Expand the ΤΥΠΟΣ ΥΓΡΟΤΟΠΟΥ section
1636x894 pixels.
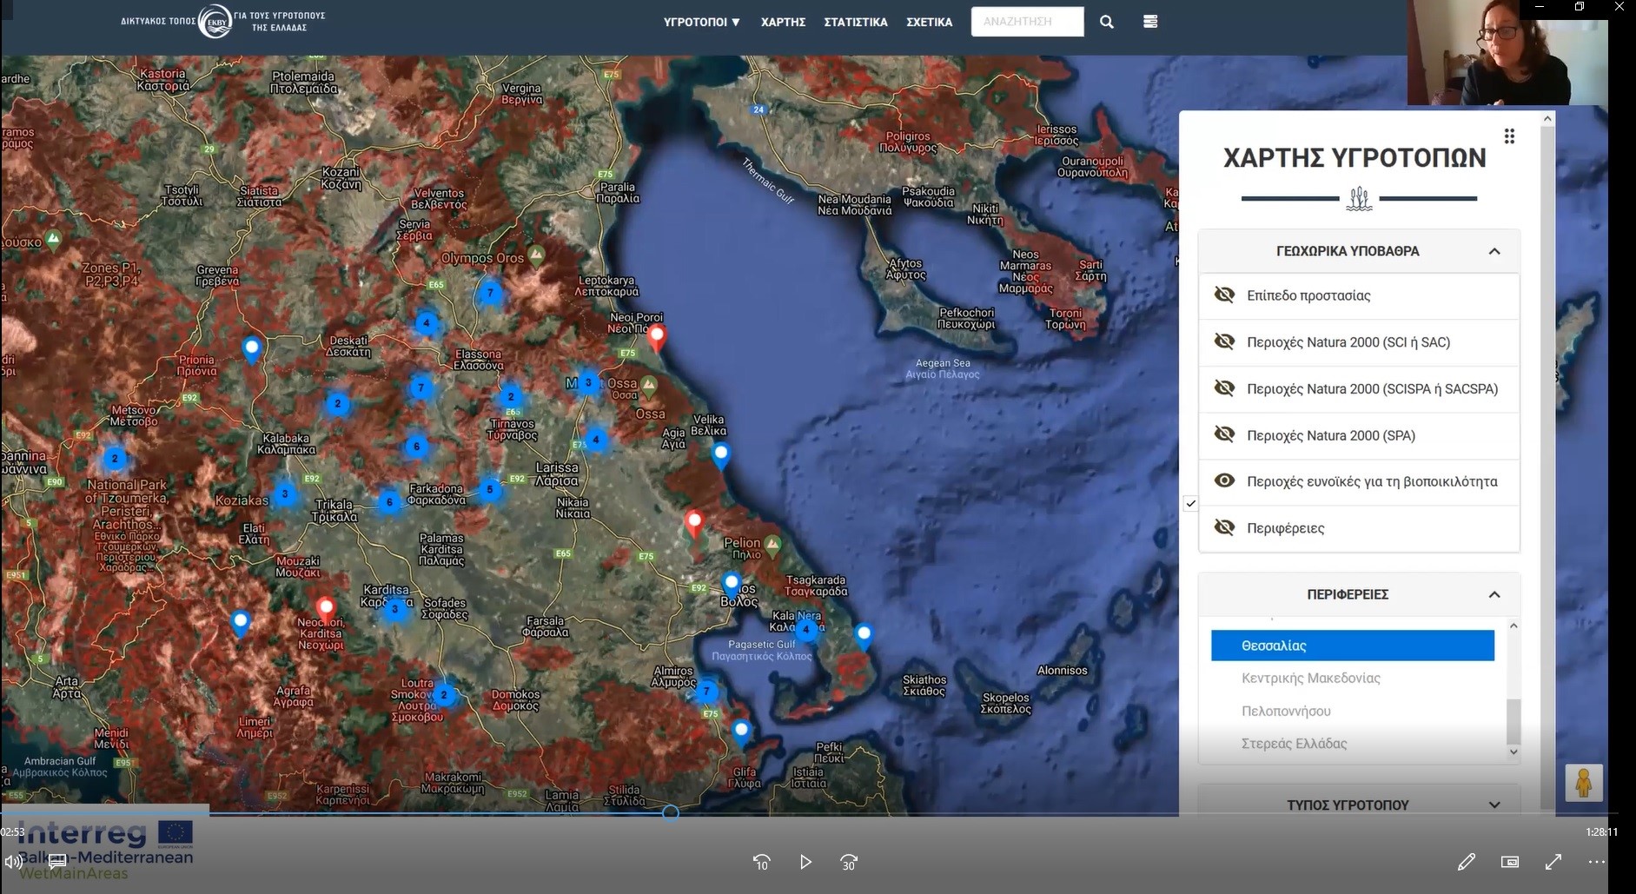click(x=1494, y=805)
